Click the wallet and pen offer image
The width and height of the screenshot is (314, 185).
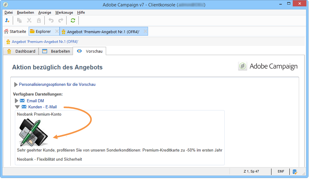coord(33,132)
